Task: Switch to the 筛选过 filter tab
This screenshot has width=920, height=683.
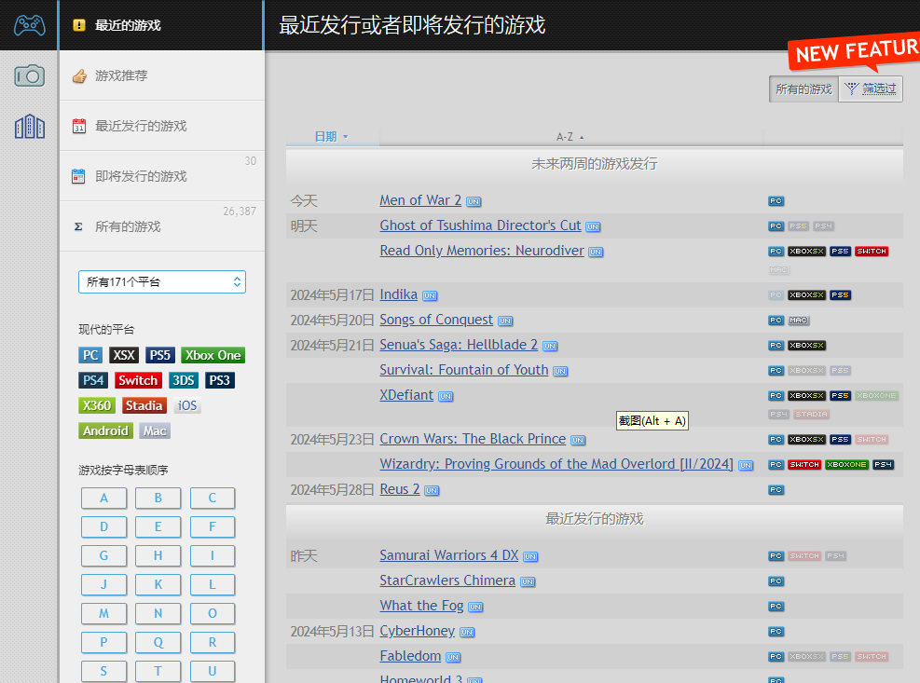Action: [871, 89]
